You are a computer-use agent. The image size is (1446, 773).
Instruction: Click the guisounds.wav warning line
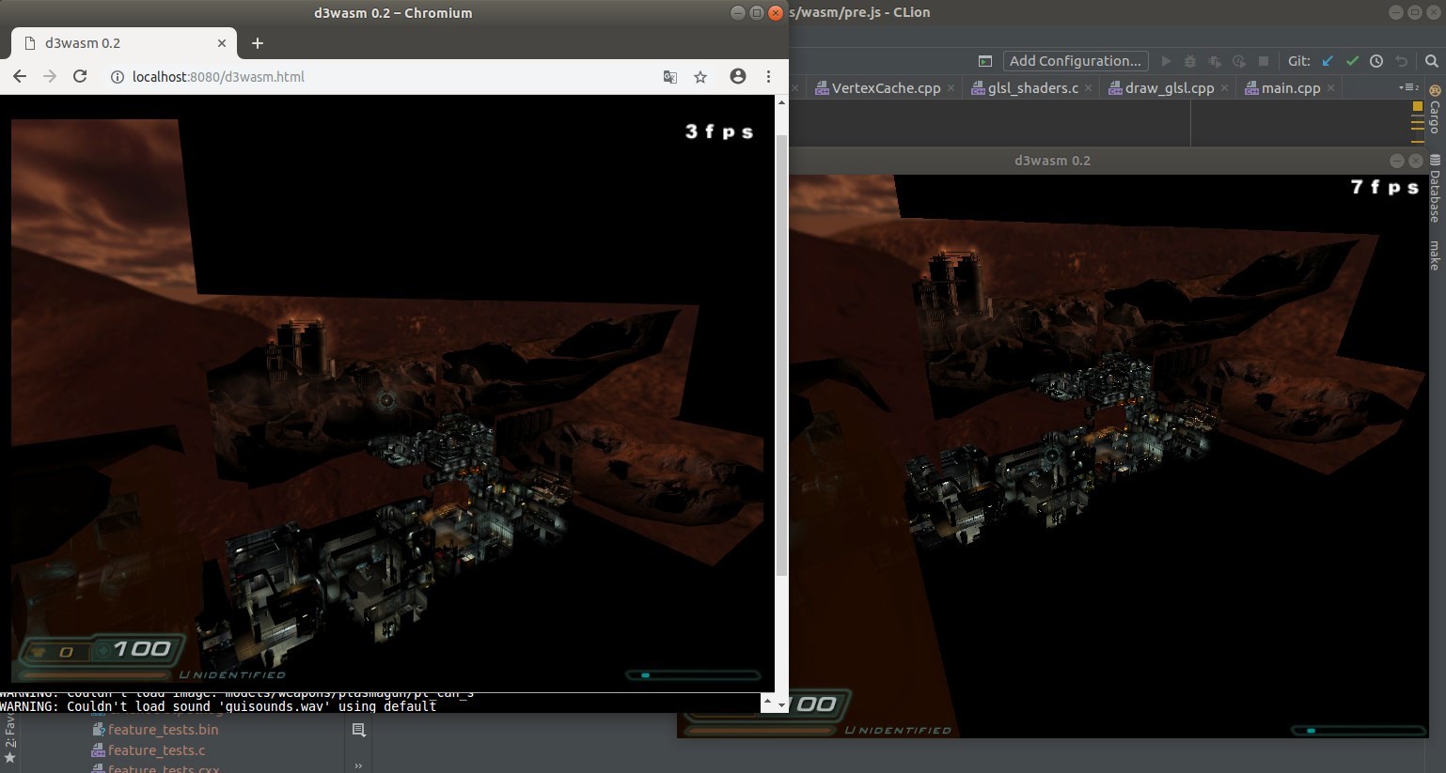pos(218,706)
